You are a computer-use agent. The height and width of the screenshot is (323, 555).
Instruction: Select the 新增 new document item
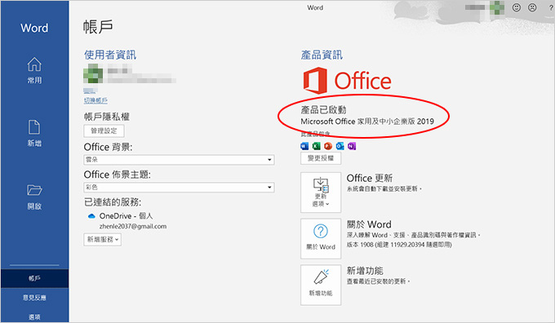pos(34,134)
